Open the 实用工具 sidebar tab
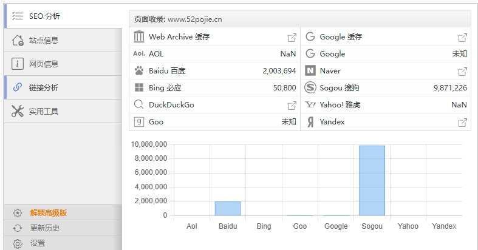 click(63, 112)
